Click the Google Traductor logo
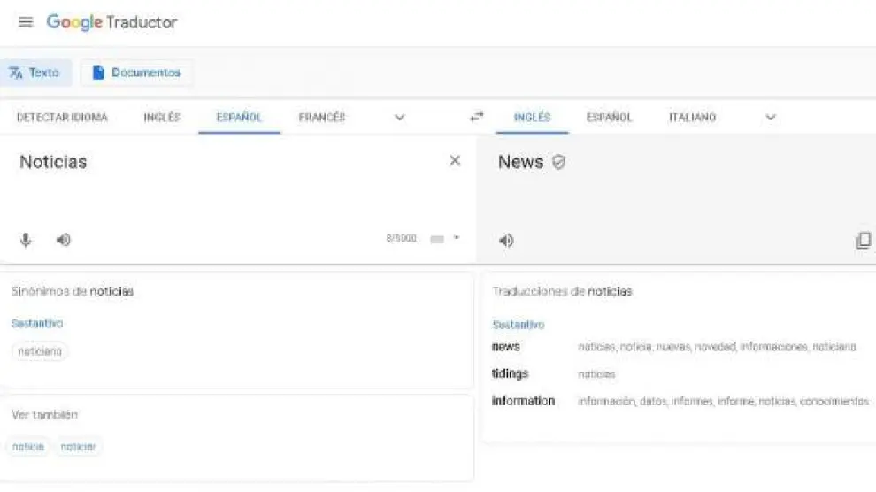Viewport: 876px width, 492px height. pyautogui.click(x=111, y=22)
